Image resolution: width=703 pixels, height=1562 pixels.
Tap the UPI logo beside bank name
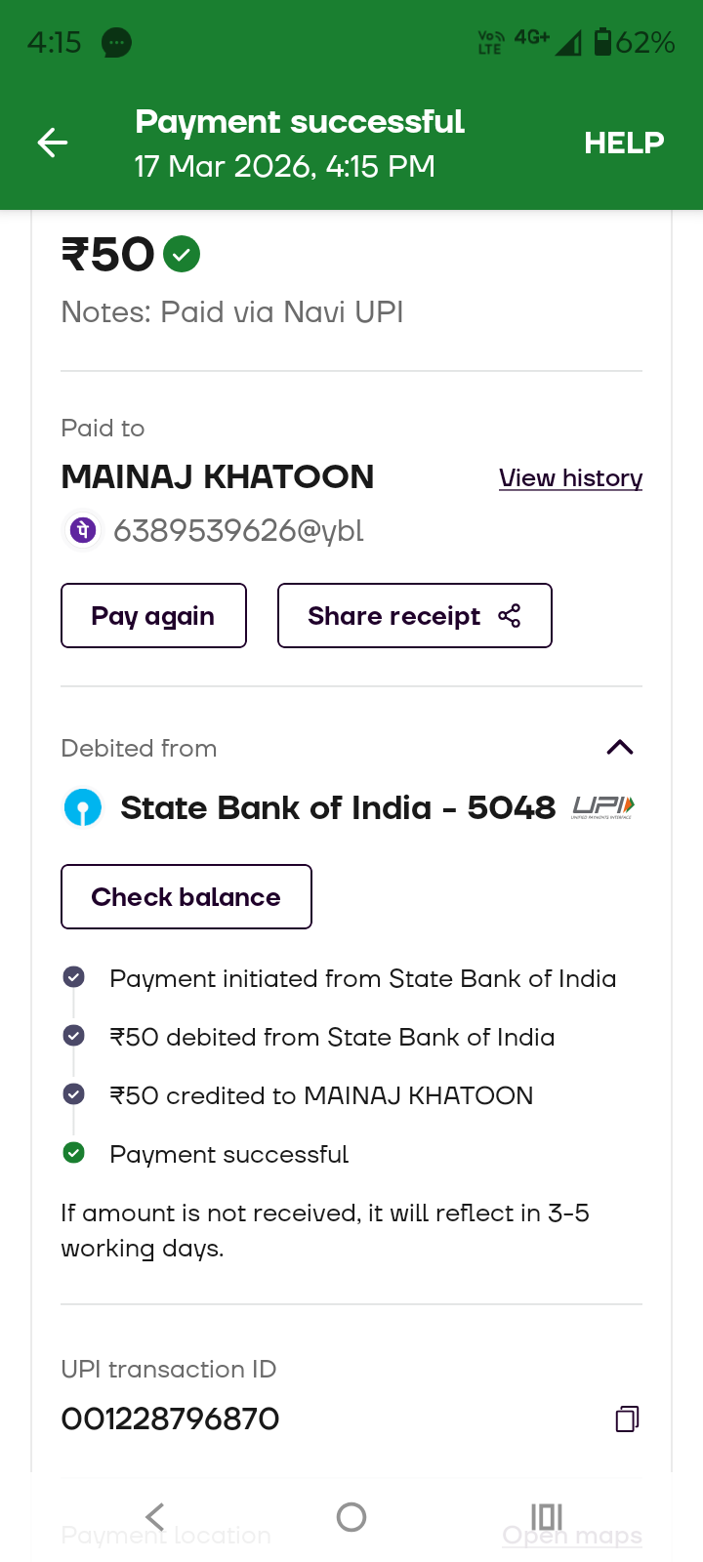(603, 807)
